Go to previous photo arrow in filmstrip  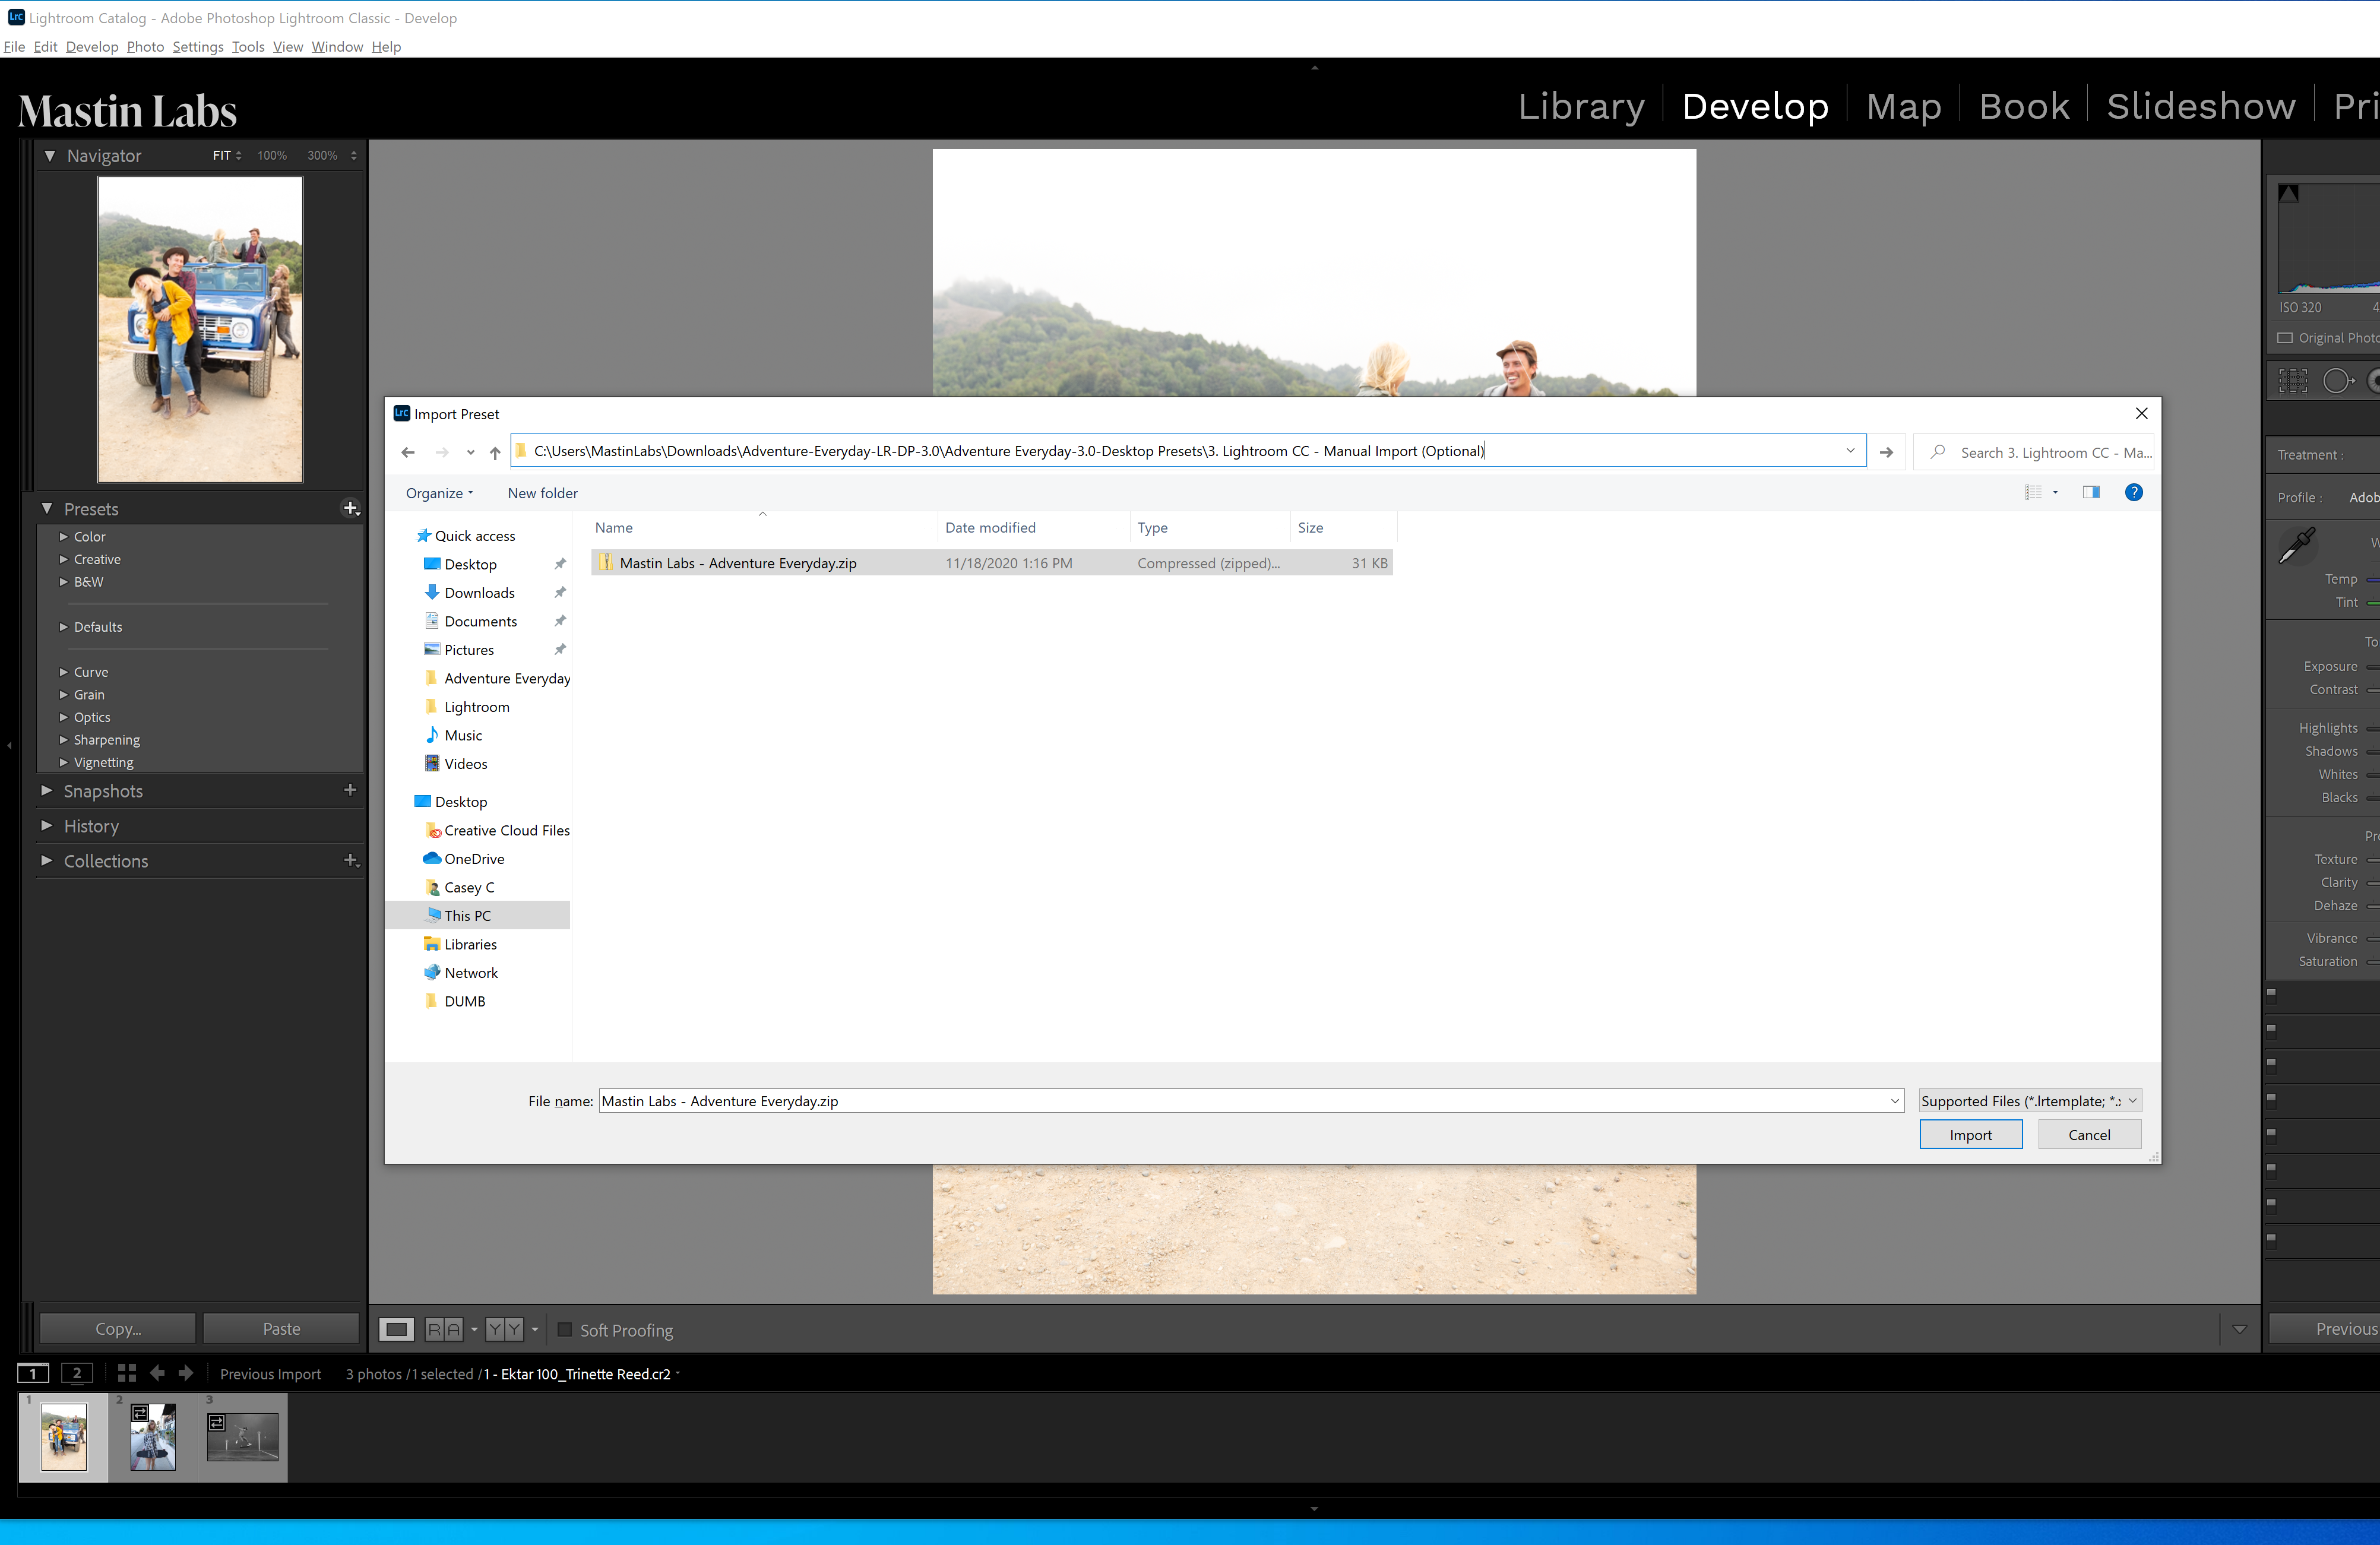pos(157,1373)
